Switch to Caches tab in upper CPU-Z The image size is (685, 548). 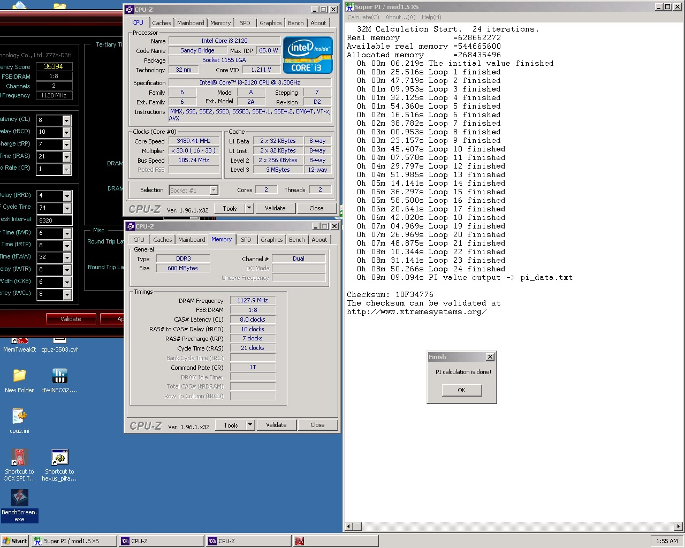coord(162,23)
